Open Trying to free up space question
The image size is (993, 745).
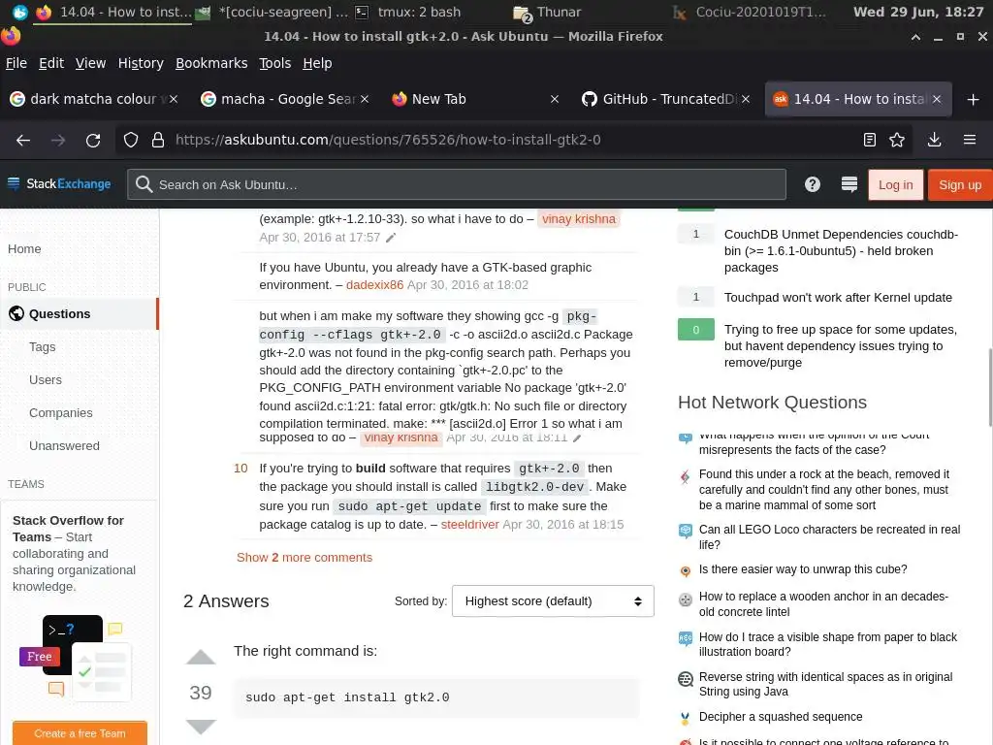pos(841,346)
